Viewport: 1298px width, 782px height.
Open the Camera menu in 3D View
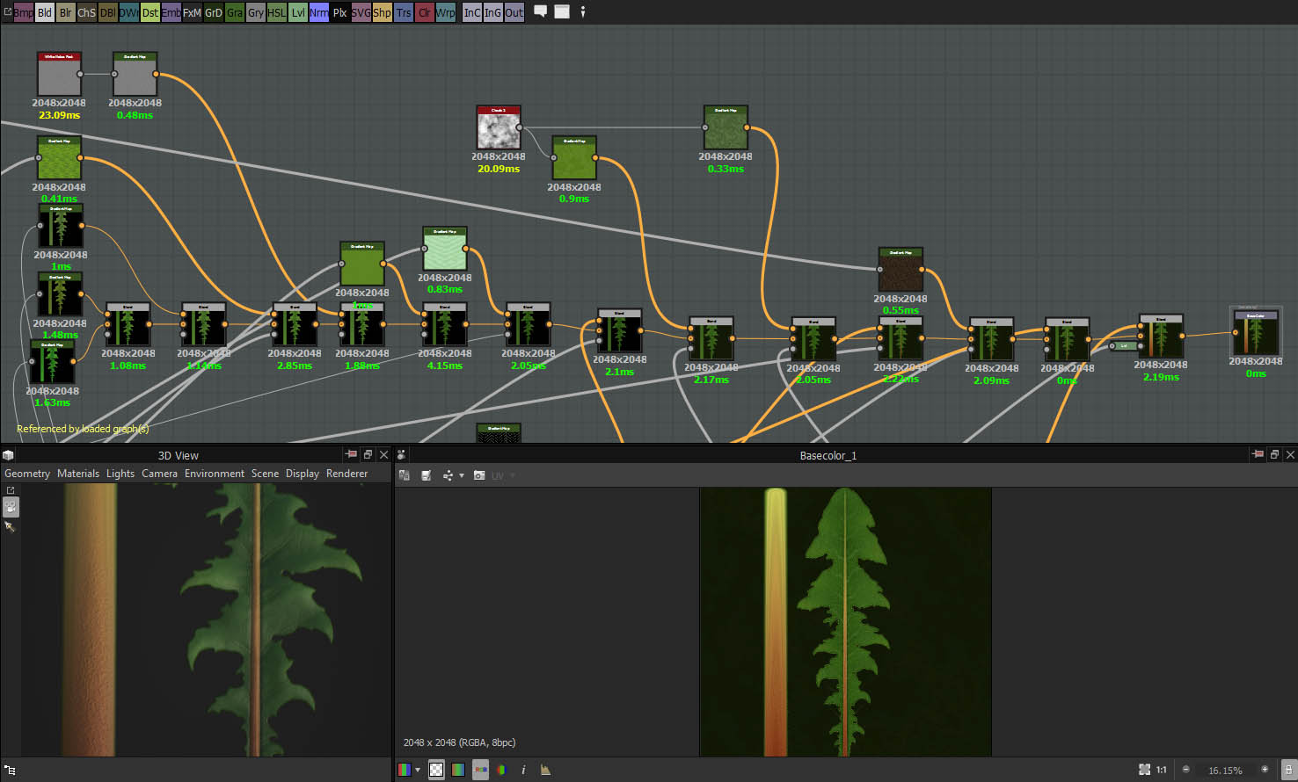click(x=159, y=474)
